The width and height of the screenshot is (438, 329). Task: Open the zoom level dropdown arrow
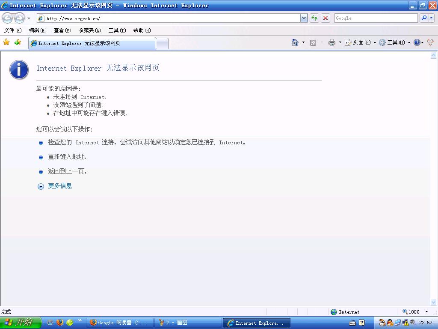coord(426,312)
